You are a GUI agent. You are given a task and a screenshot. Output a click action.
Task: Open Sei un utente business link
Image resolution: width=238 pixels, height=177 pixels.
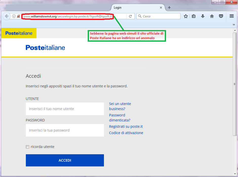tap(120, 106)
